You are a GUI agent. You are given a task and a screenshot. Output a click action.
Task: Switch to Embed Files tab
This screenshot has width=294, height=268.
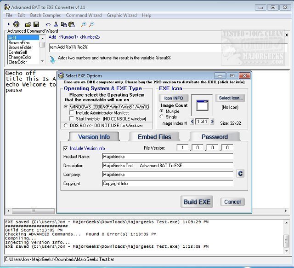pos(154,137)
